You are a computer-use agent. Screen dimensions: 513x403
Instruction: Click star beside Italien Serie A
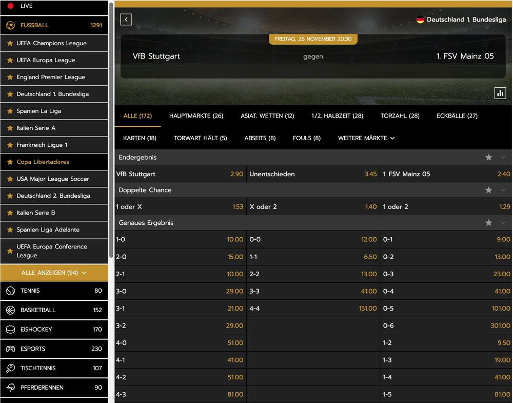point(10,128)
